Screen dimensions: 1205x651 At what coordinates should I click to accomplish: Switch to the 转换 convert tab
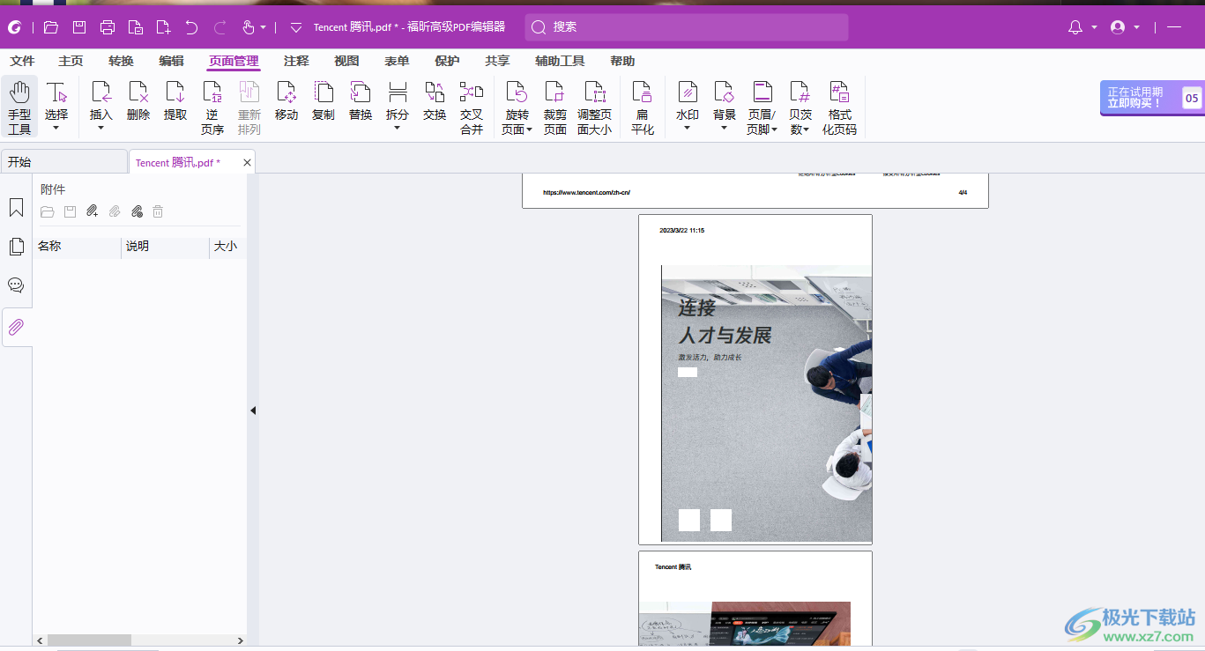click(x=121, y=61)
